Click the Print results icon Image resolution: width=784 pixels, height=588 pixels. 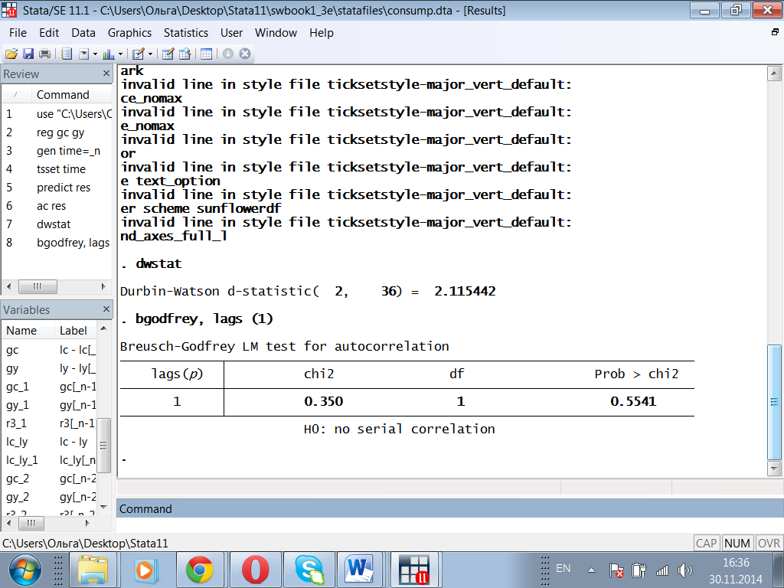click(44, 54)
